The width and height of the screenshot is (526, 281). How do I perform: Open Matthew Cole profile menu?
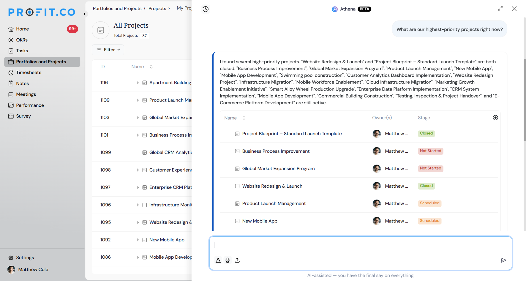(28, 269)
